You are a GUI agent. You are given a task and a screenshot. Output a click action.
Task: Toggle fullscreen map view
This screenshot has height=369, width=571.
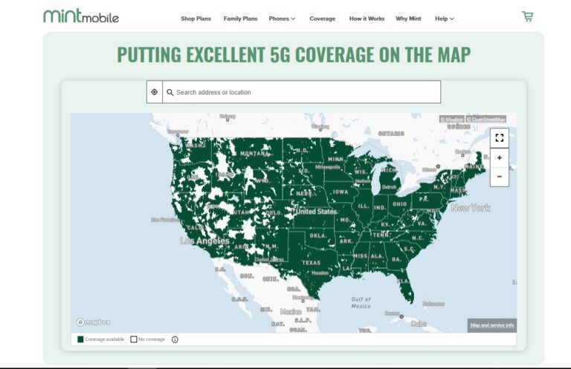coord(500,138)
